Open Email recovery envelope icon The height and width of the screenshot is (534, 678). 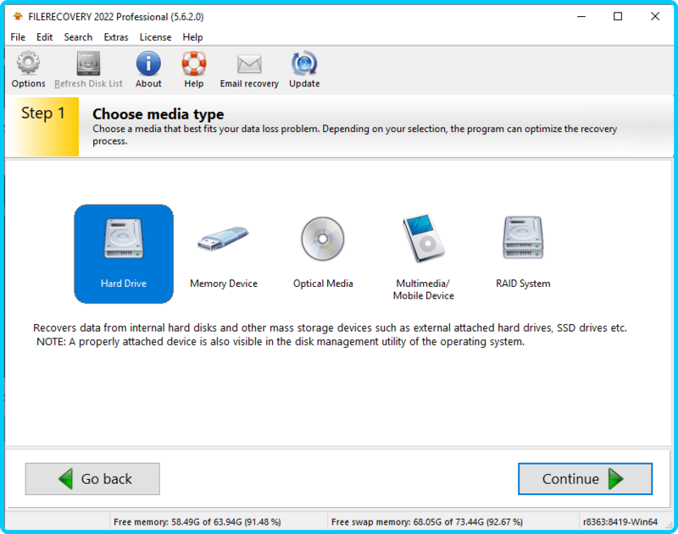point(249,64)
